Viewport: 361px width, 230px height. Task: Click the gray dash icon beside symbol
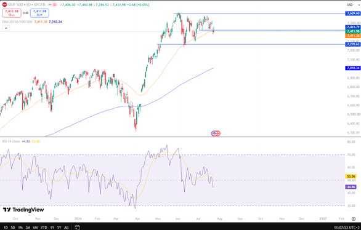tap(50, 4)
